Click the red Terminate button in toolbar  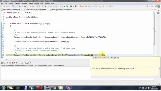25,6
